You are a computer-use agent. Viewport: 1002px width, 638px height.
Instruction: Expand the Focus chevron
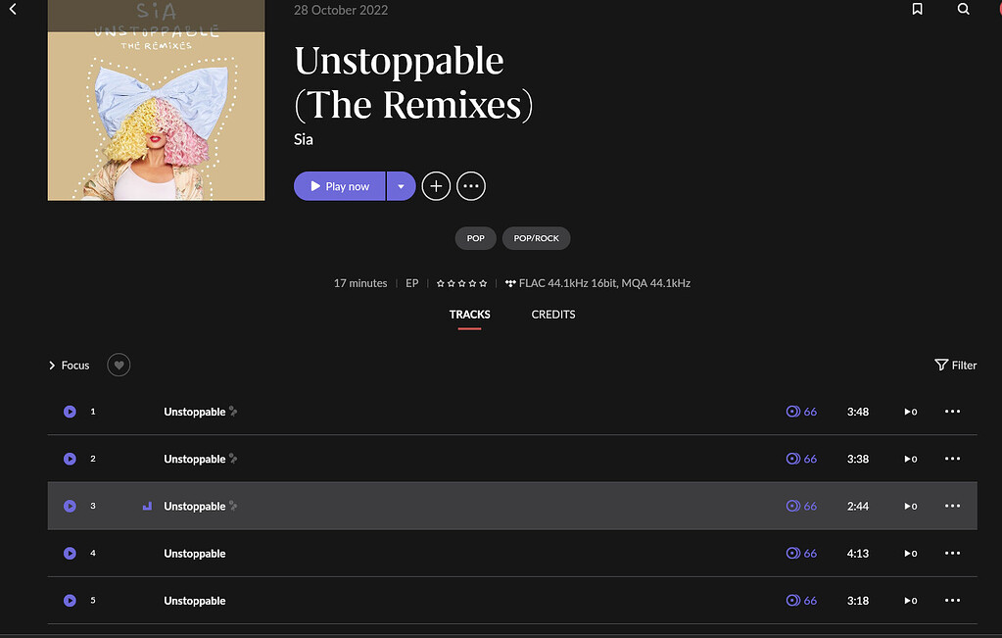[x=52, y=366]
